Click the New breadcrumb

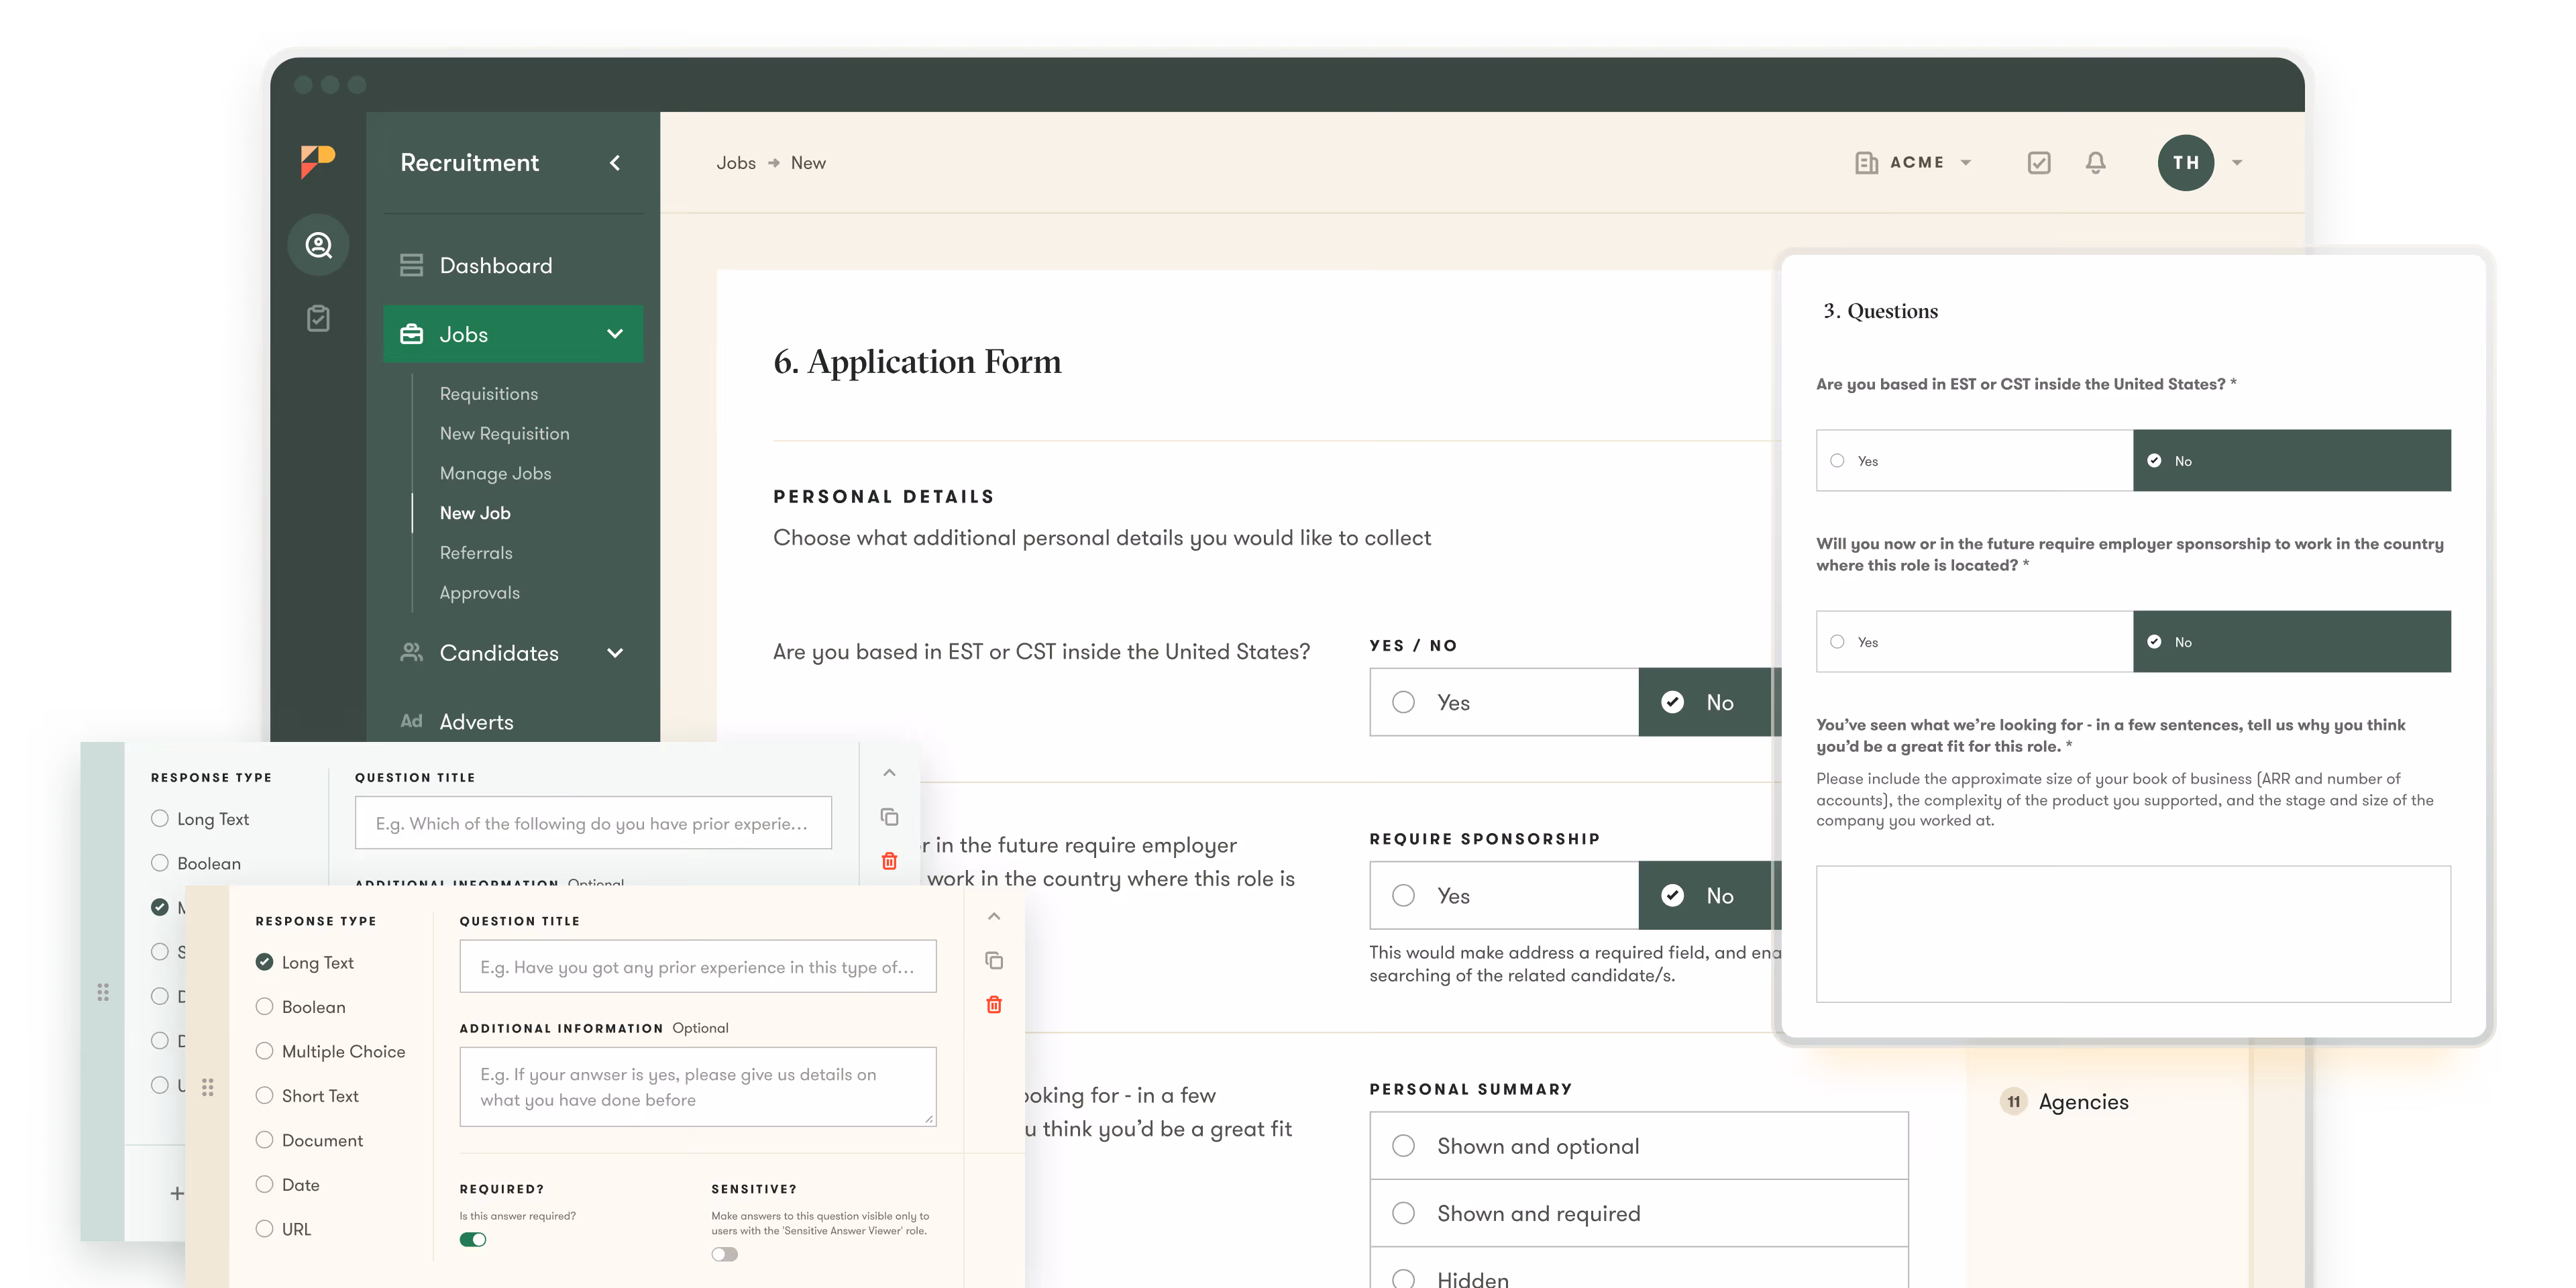(x=808, y=163)
